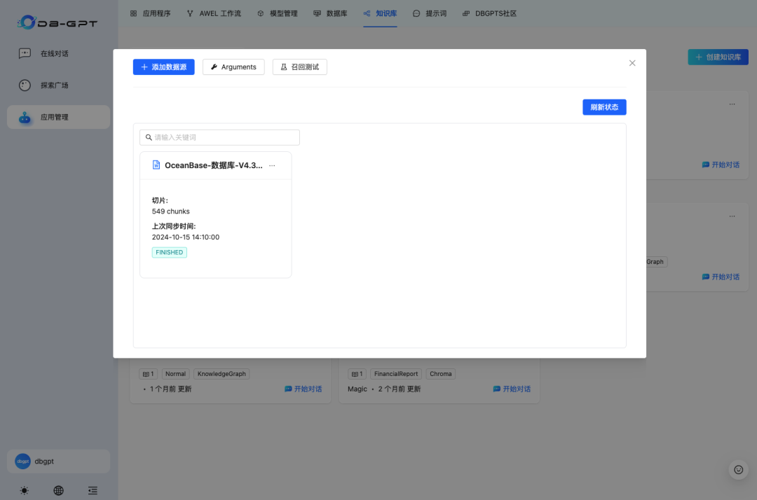Open the feedback smiley icon
The height and width of the screenshot is (500, 757).
point(737,470)
